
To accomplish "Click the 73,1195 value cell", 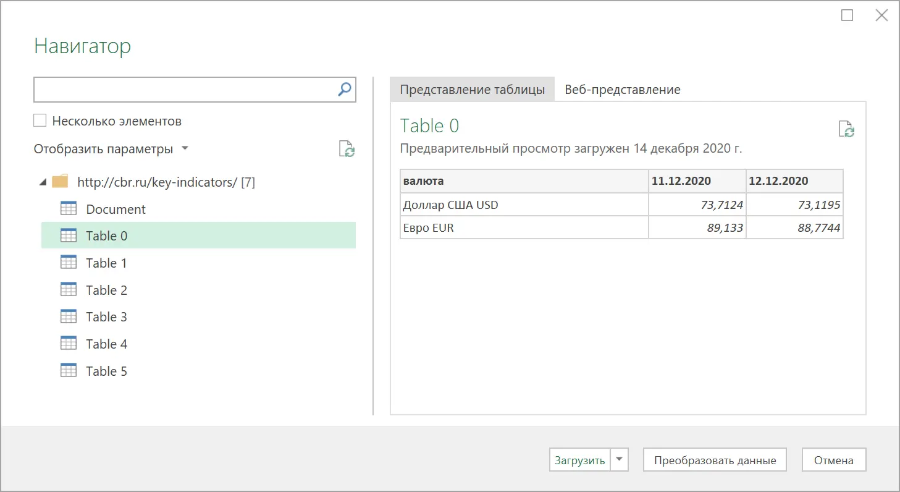I will (x=795, y=205).
